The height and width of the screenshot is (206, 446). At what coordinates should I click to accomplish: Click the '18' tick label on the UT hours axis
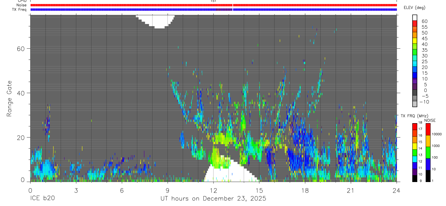tap(305, 190)
